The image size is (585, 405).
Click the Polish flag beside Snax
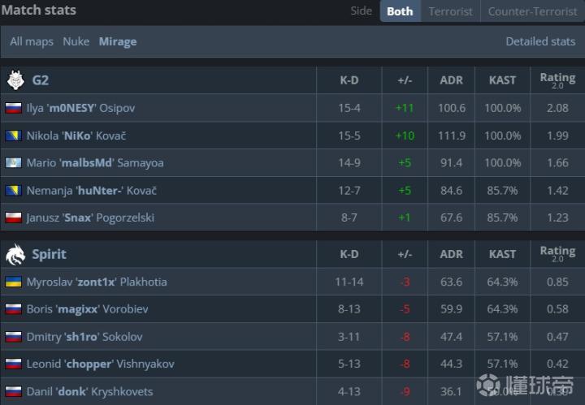13,218
